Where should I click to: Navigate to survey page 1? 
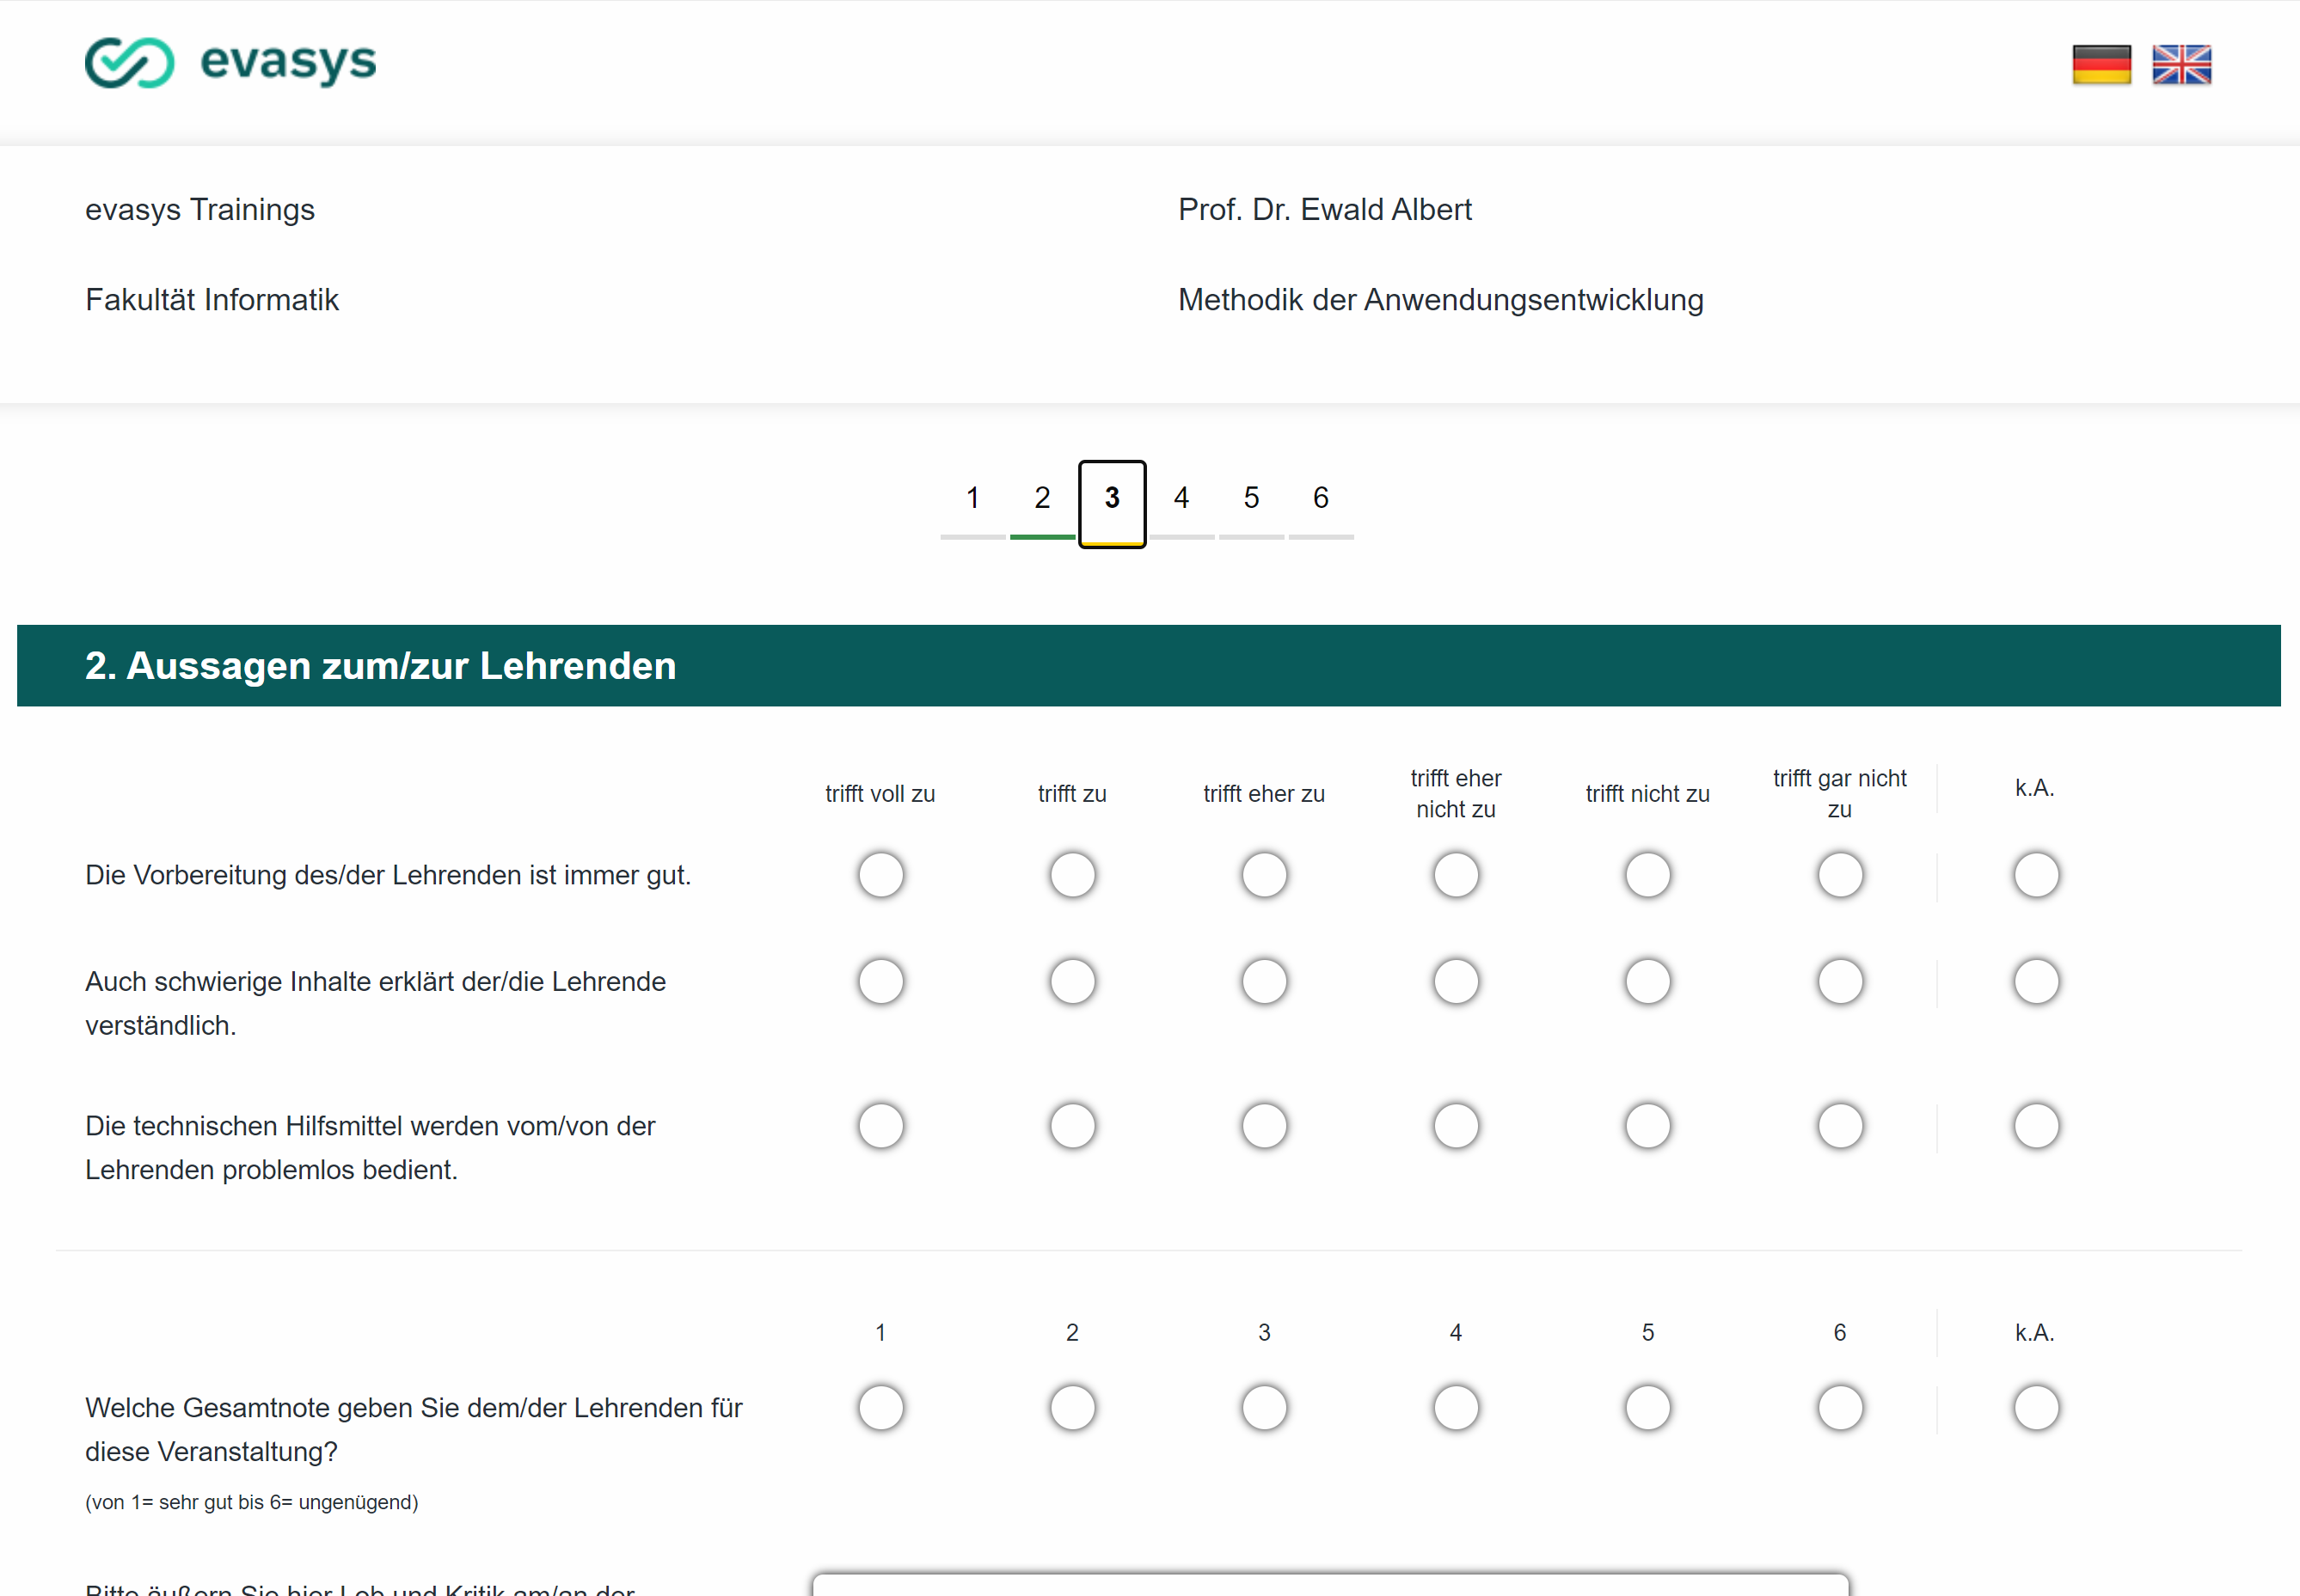[972, 498]
